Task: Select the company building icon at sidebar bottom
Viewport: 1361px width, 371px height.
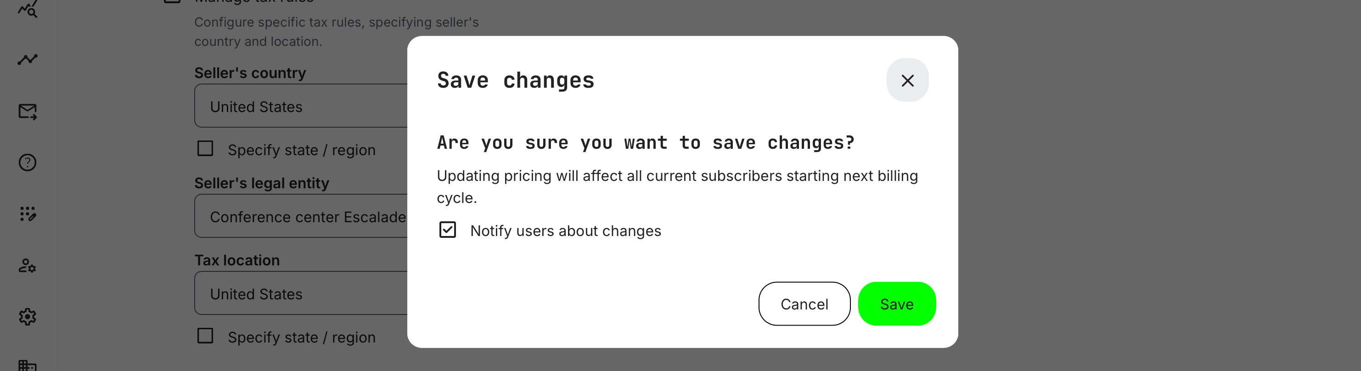Action: click(x=27, y=365)
